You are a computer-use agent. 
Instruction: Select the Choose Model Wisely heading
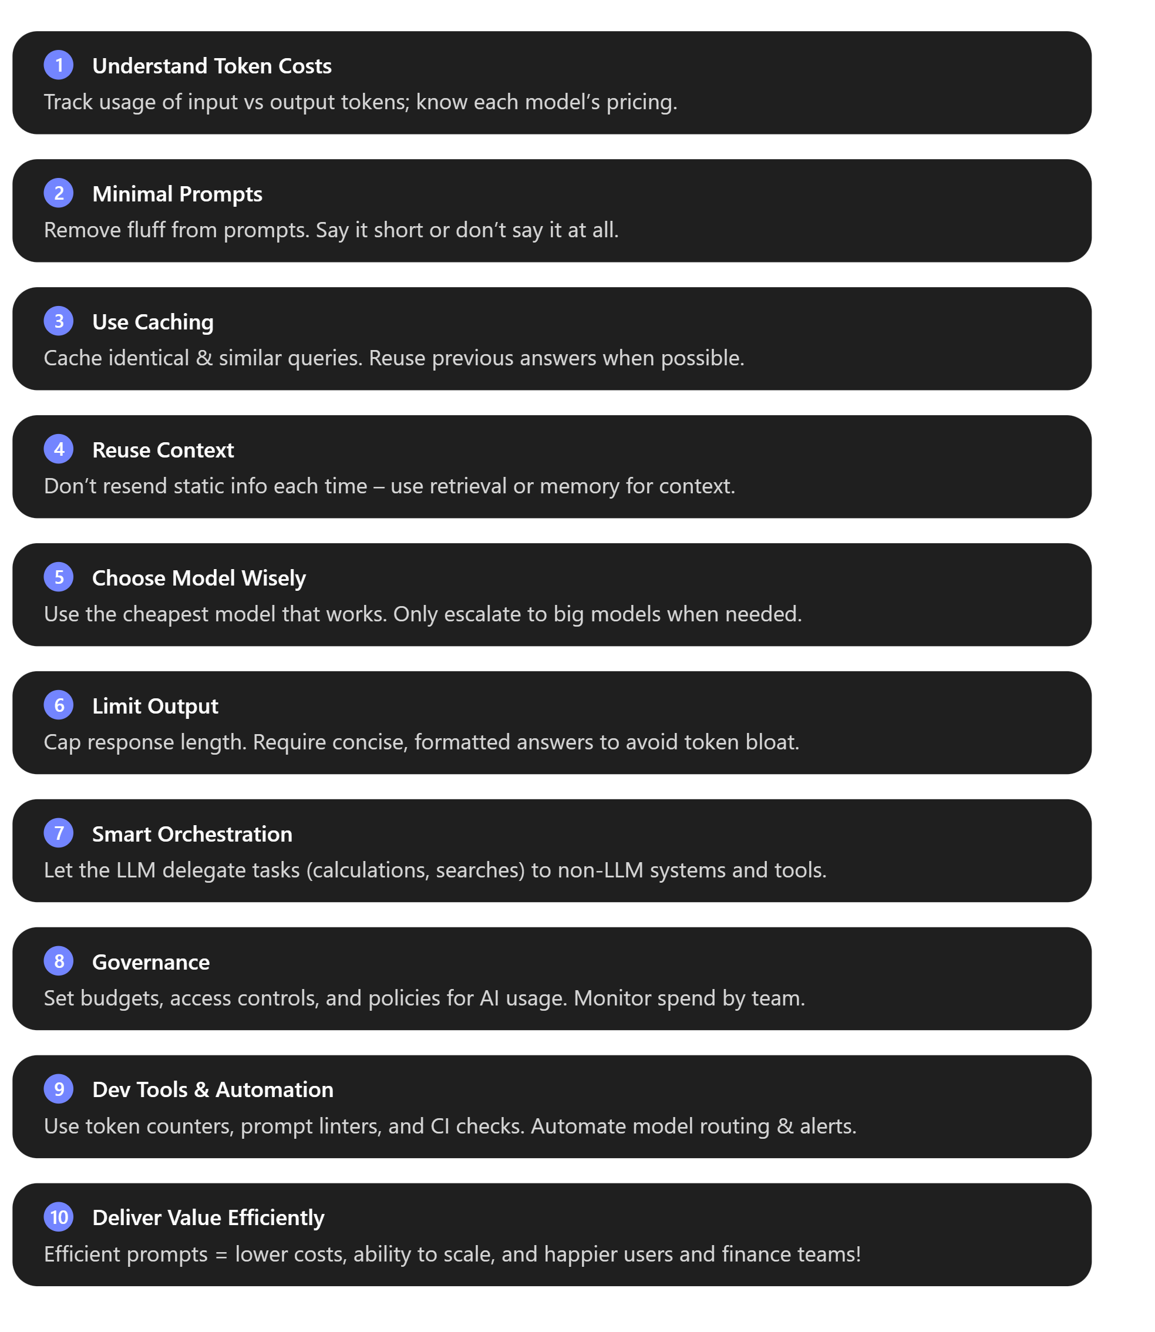click(x=198, y=578)
